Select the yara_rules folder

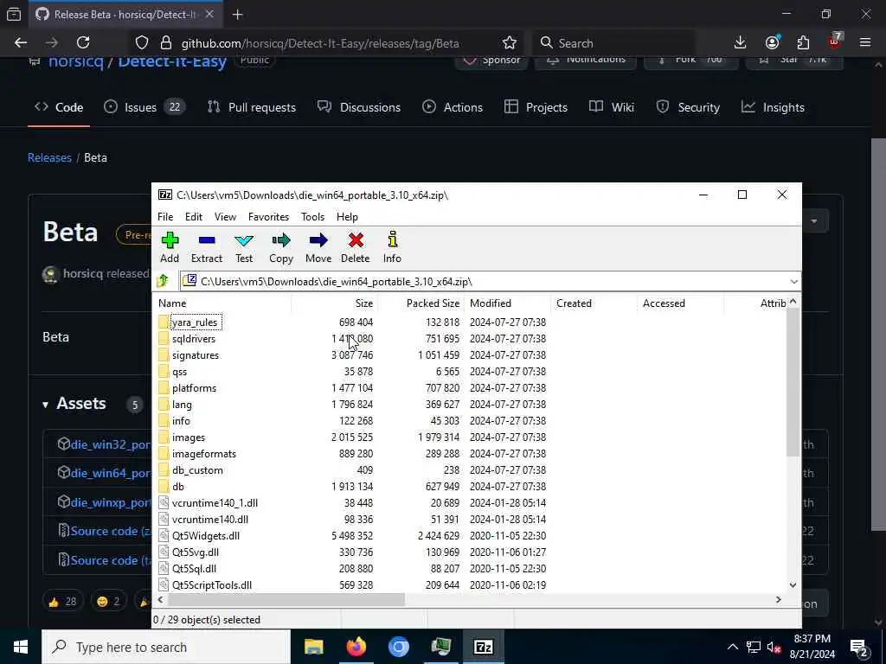pyautogui.click(x=194, y=322)
